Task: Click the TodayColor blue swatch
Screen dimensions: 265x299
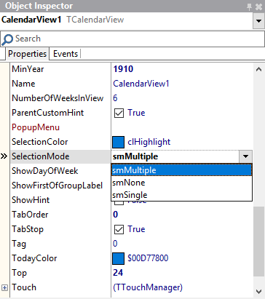Action: (119, 258)
